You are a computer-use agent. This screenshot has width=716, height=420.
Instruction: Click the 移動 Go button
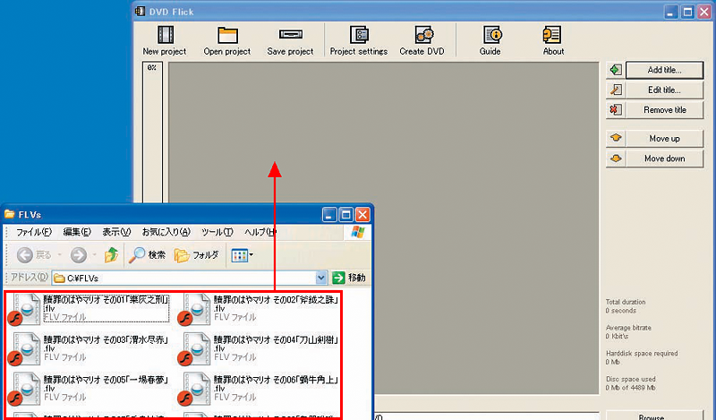pos(349,278)
